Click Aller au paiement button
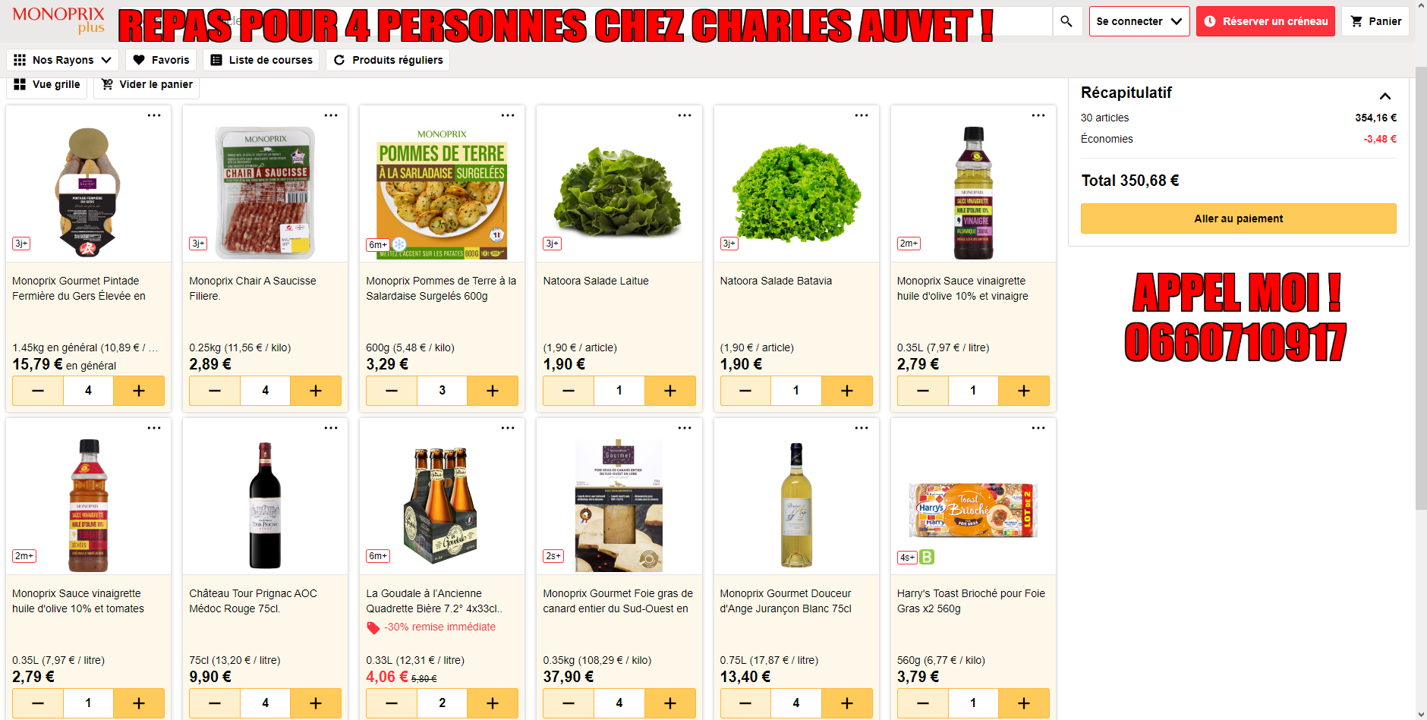1427x720 pixels. click(x=1239, y=219)
